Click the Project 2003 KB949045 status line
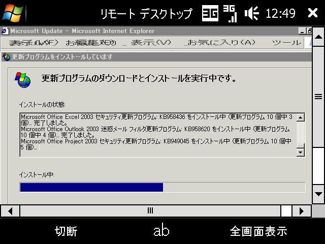The image size is (325, 244). coord(156,144)
